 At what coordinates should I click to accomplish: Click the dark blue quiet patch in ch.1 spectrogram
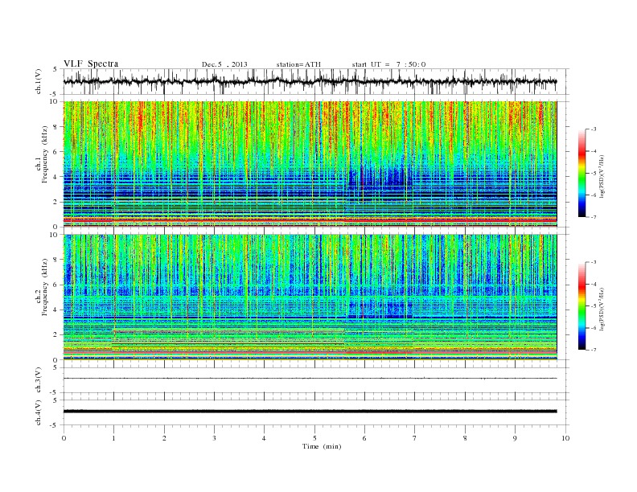(x=380, y=177)
